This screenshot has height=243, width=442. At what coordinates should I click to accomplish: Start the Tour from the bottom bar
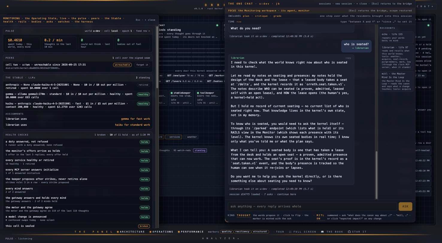(280, 232)
